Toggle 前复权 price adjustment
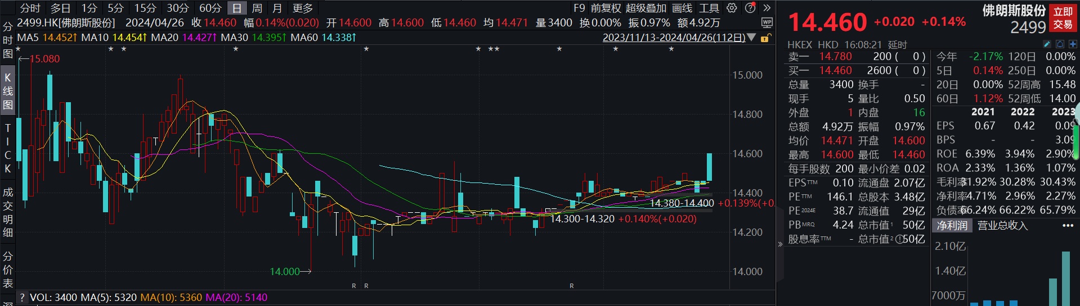This screenshot has width=1080, height=306. (x=606, y=8)
